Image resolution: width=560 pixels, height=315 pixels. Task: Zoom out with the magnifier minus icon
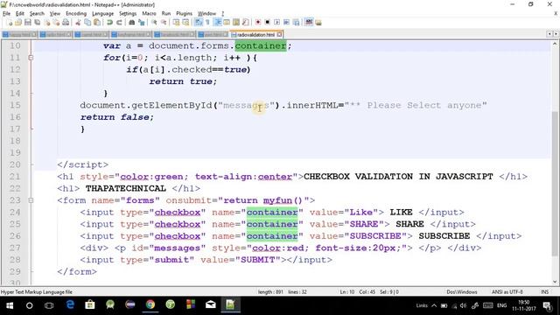[164, 23]
